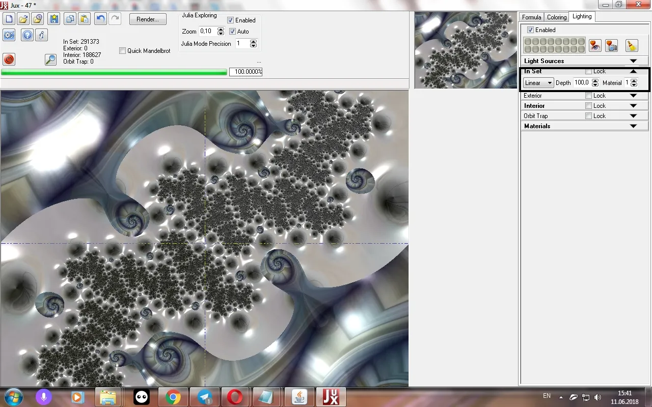This screenshot has height=407, width=652.
Task: Click the 100.0000% progress value field
Action: click(x=246, y=72)
